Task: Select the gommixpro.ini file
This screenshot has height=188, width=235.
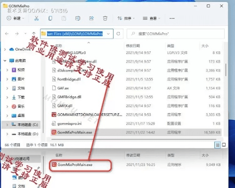Action: click(69, 124)
